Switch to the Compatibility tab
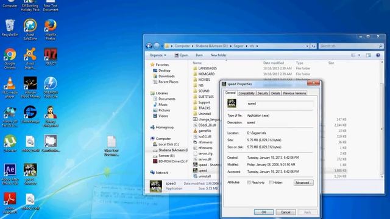390x219 pixels. click(x=246, y=93)
